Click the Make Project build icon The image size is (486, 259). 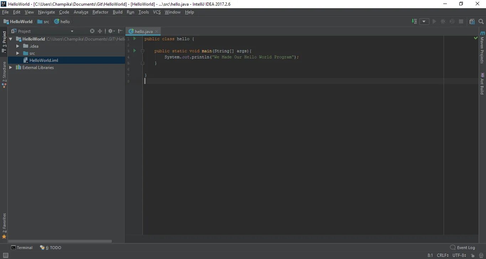coord(414,21)
